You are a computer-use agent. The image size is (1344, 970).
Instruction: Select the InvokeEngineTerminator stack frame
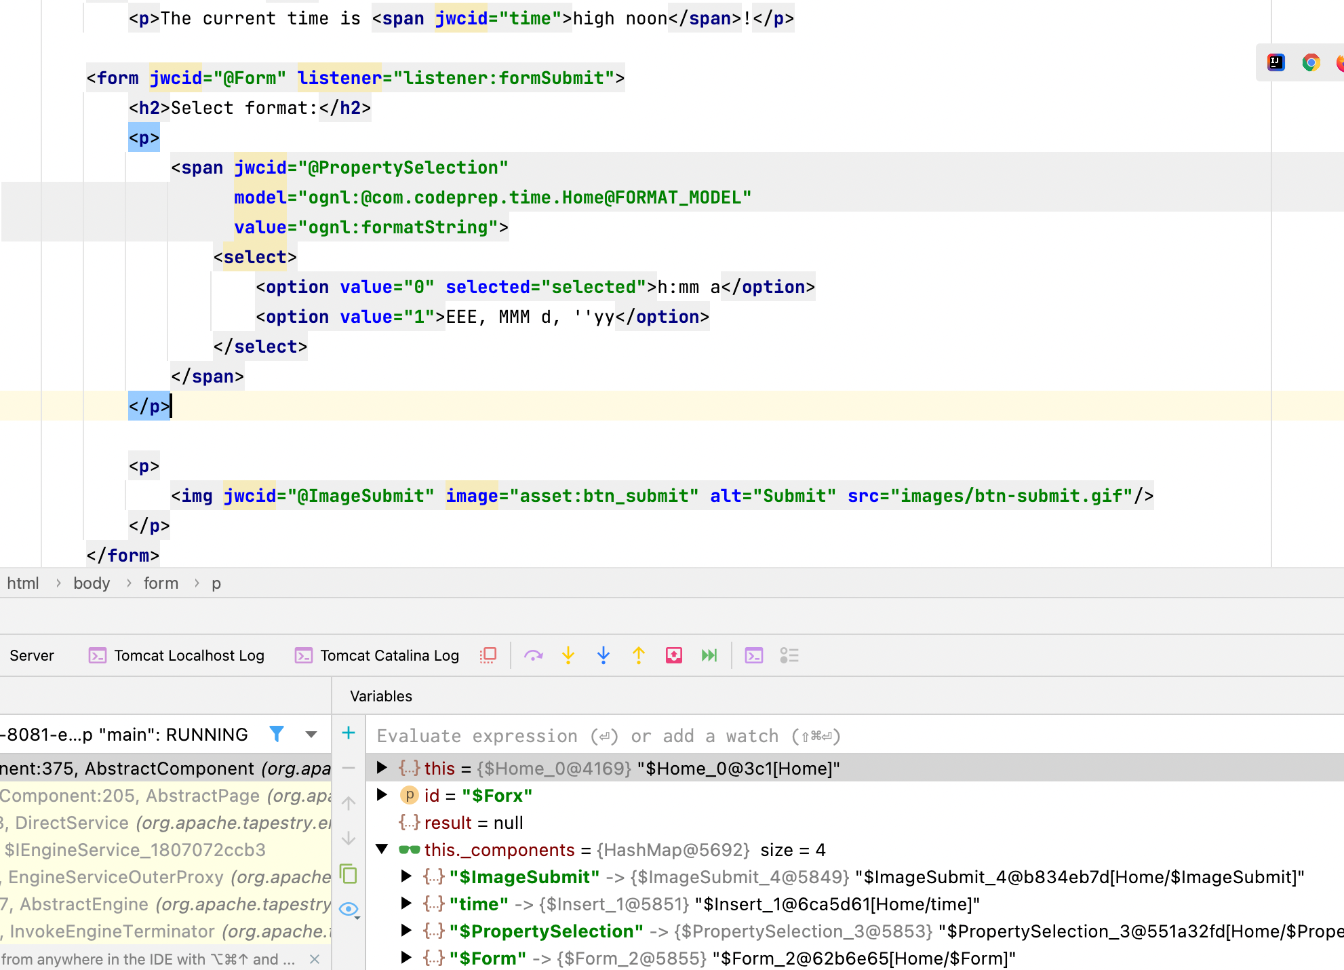point(165,931)
